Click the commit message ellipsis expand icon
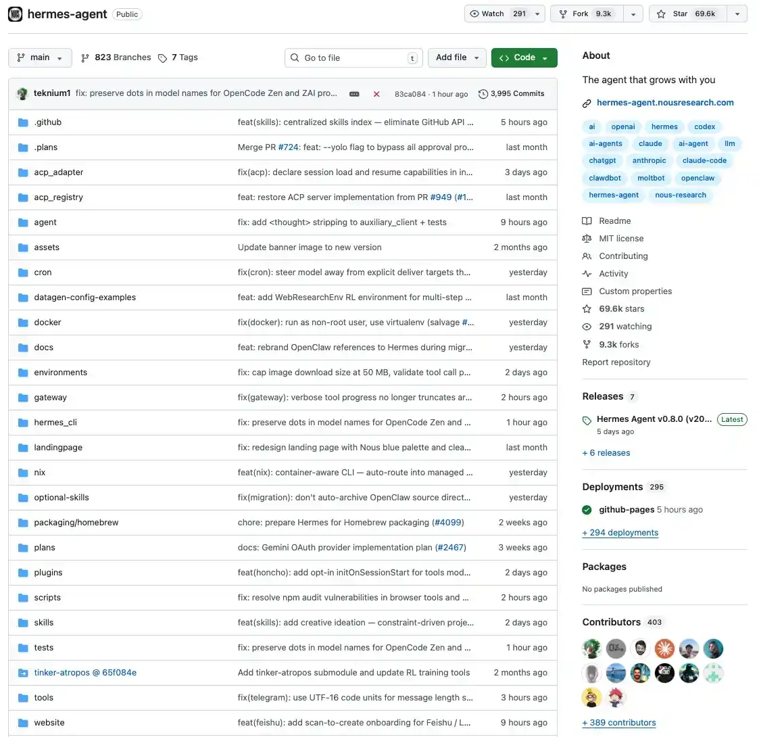Screen dimensions: 759x737 coord(354,94)
